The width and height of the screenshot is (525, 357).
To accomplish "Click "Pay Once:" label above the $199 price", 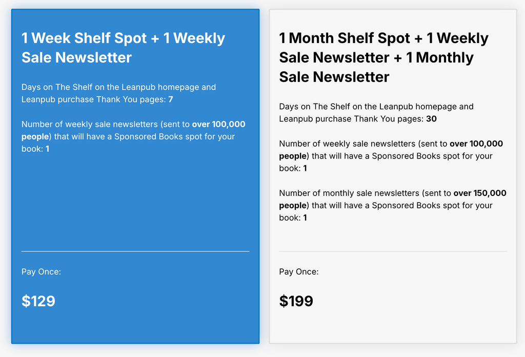I will [299, 272].
